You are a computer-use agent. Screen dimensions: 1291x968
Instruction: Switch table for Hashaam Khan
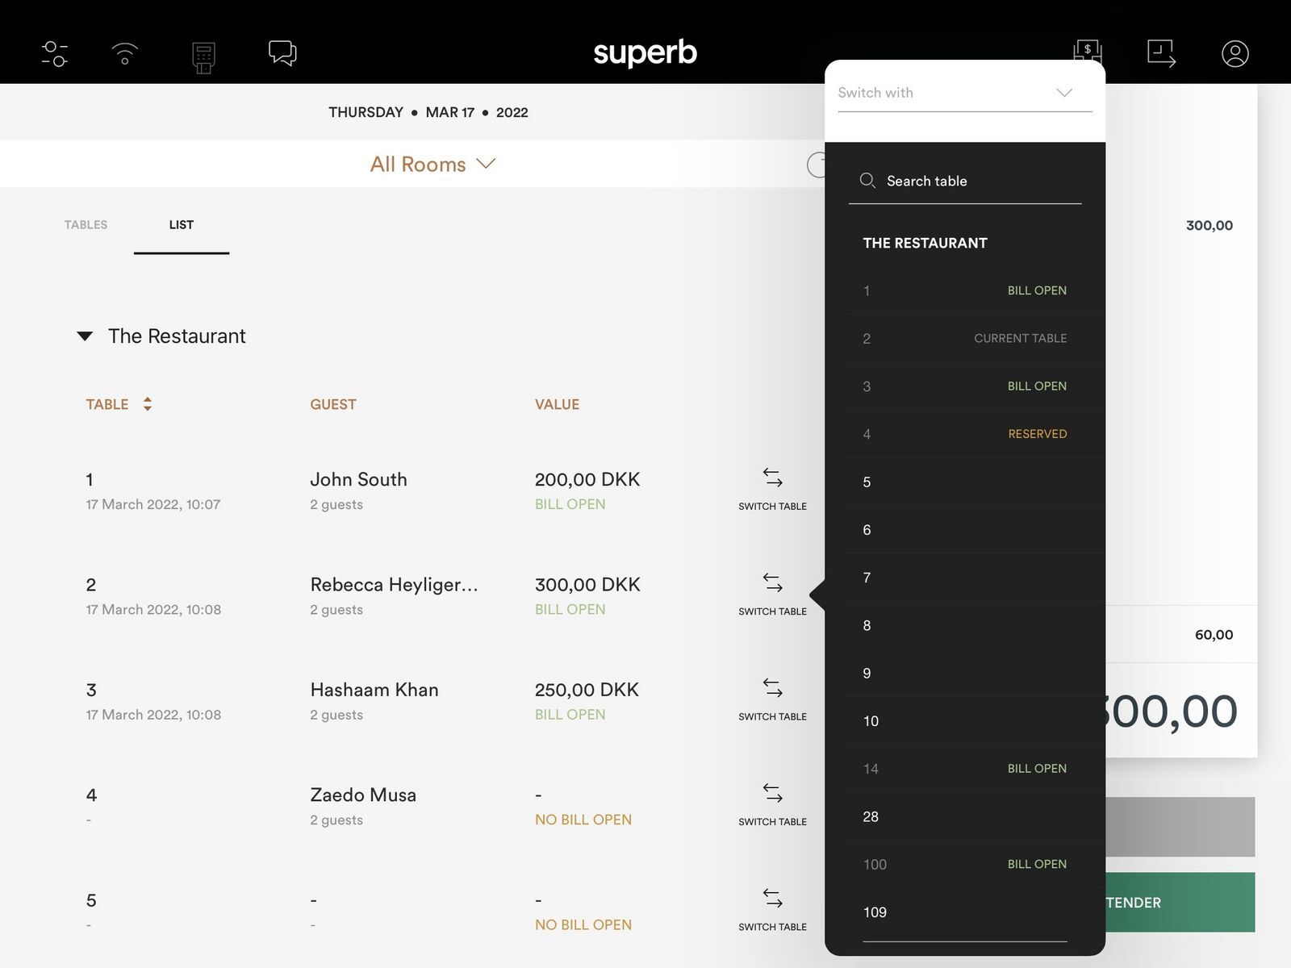[x=772, y=699]
